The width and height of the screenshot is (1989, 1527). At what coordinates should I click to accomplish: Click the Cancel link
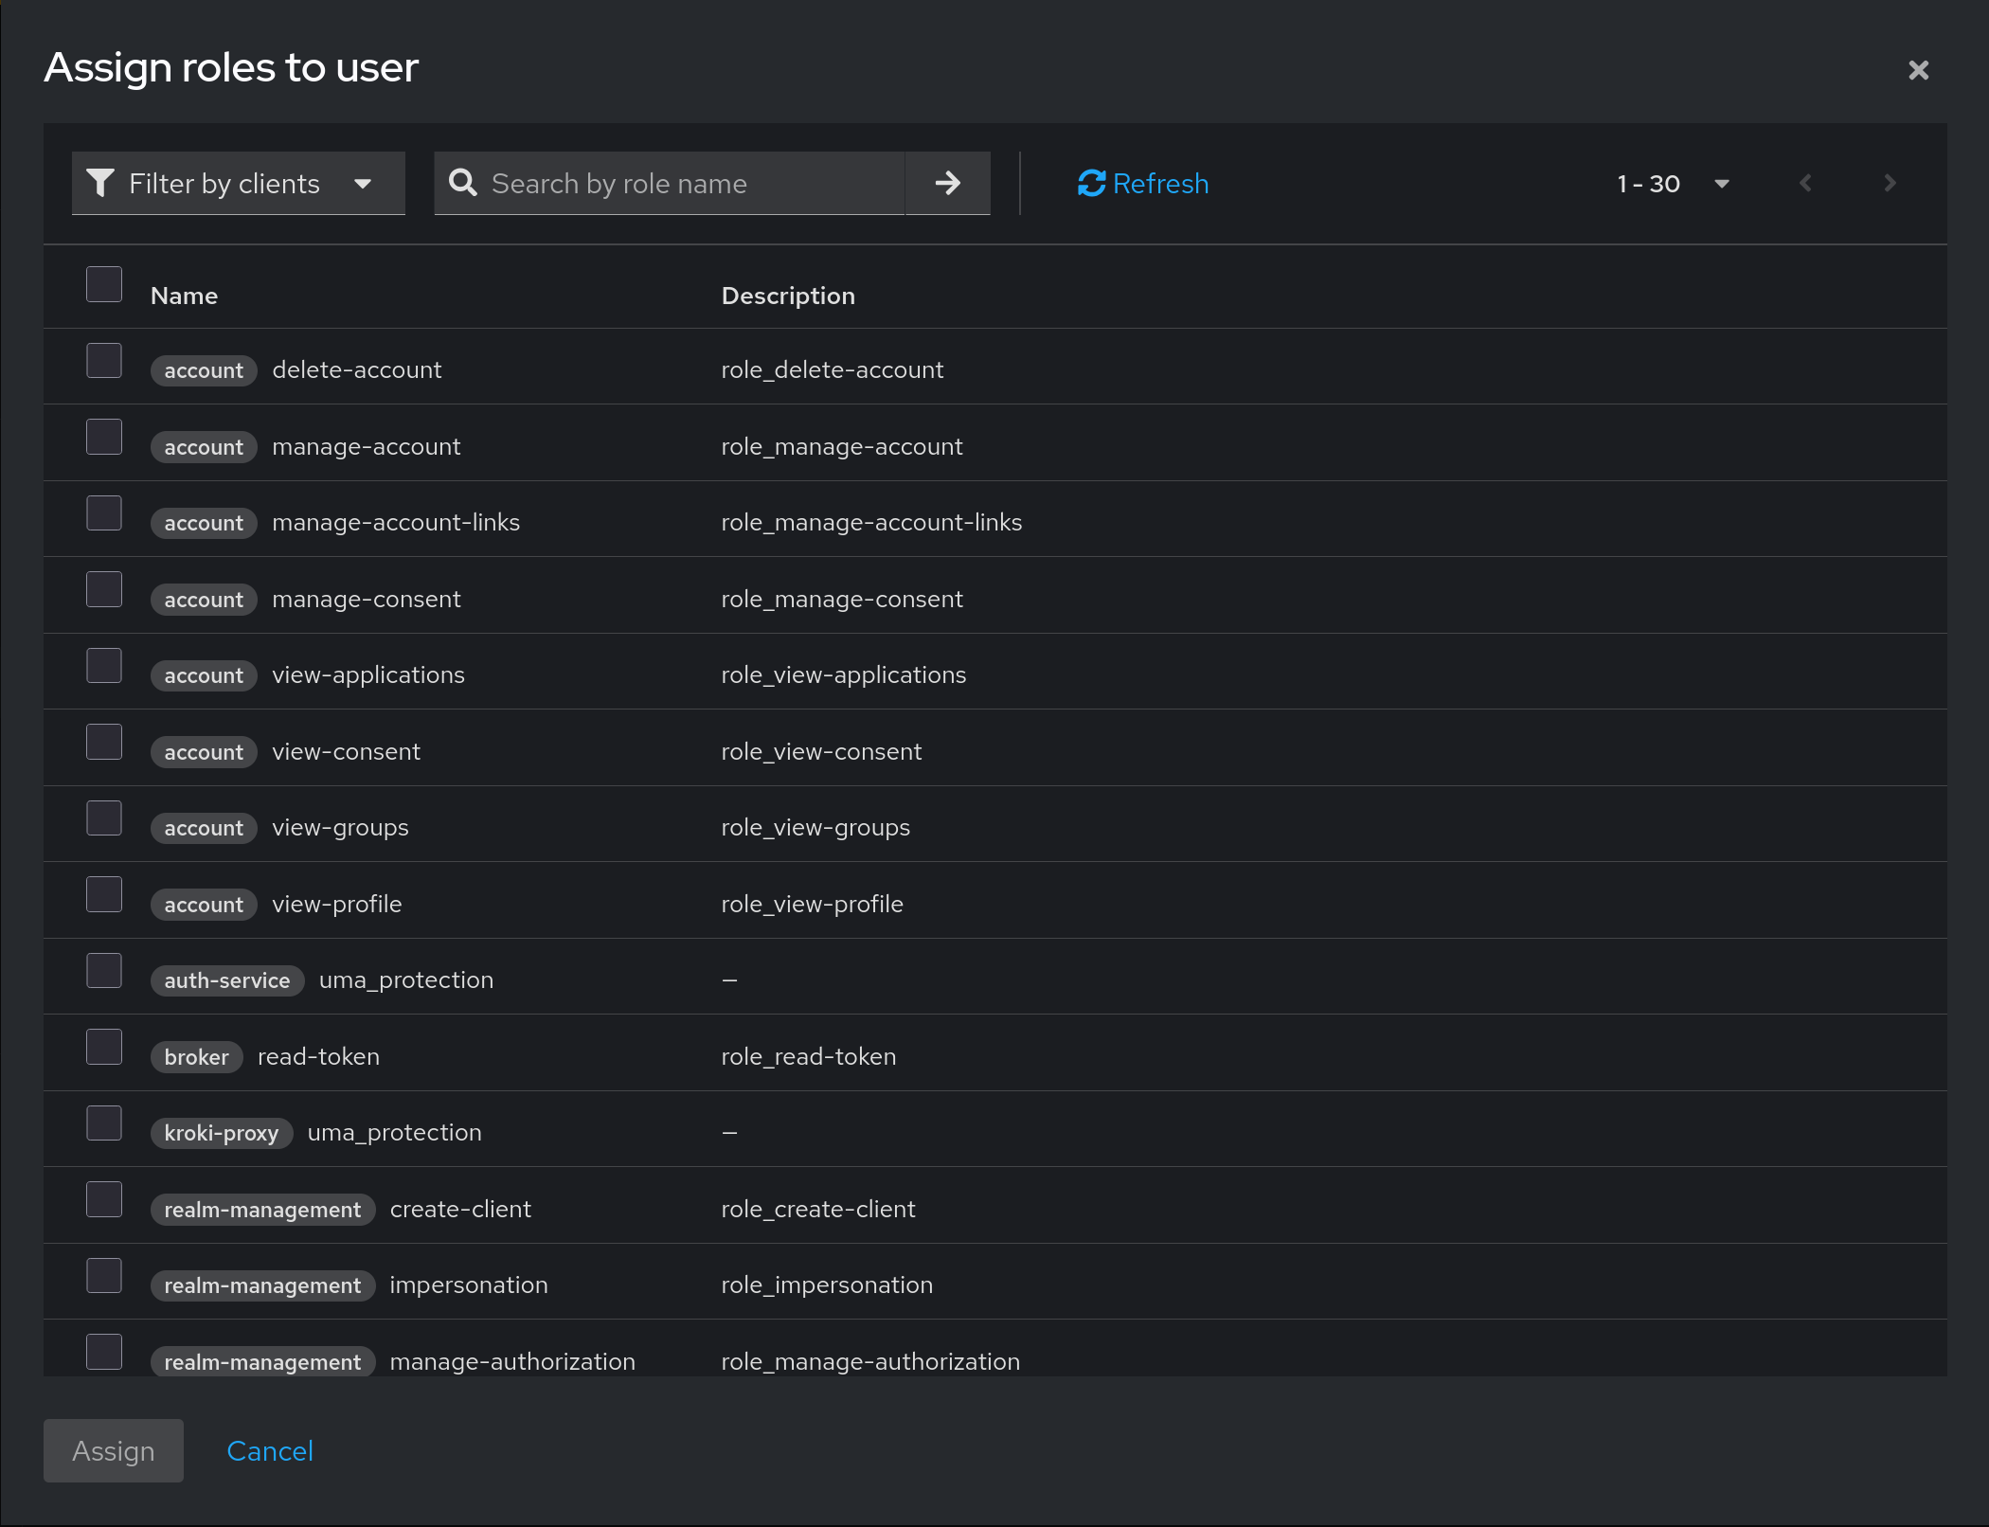click(x=270, y=1450)
